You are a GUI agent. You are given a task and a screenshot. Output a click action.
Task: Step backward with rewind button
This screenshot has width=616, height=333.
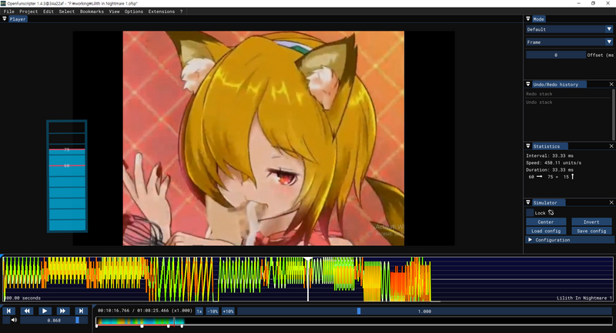[x=27, y=311]
